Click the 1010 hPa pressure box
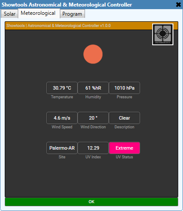183x211 pixels. [x=124, y=88]
